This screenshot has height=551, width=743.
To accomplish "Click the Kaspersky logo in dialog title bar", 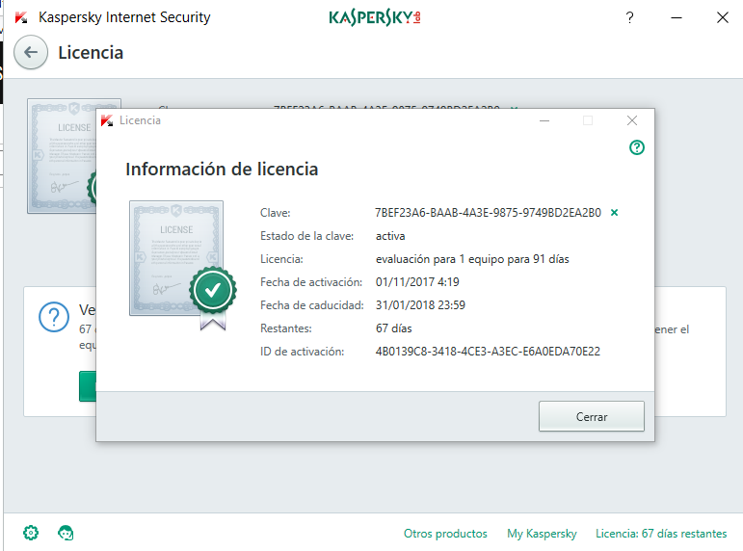I will [x=107, y=120].
